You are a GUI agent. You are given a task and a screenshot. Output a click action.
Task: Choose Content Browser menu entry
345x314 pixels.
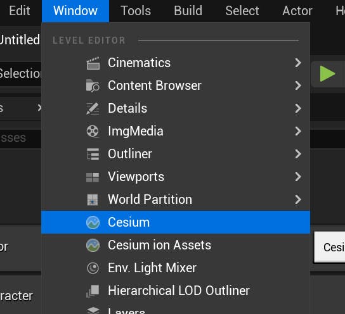(x=176, y=85)
